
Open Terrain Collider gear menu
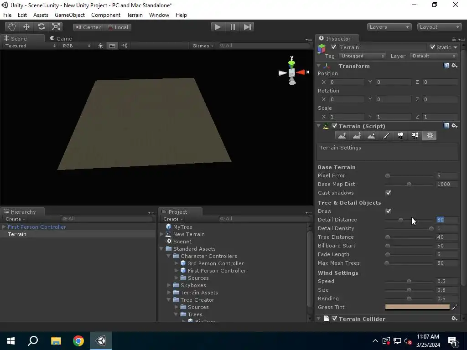(x=455, y=319)
